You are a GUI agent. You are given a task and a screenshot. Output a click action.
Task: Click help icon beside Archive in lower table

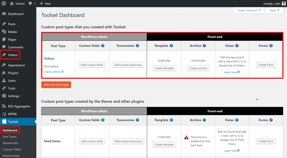pos(204,120)
